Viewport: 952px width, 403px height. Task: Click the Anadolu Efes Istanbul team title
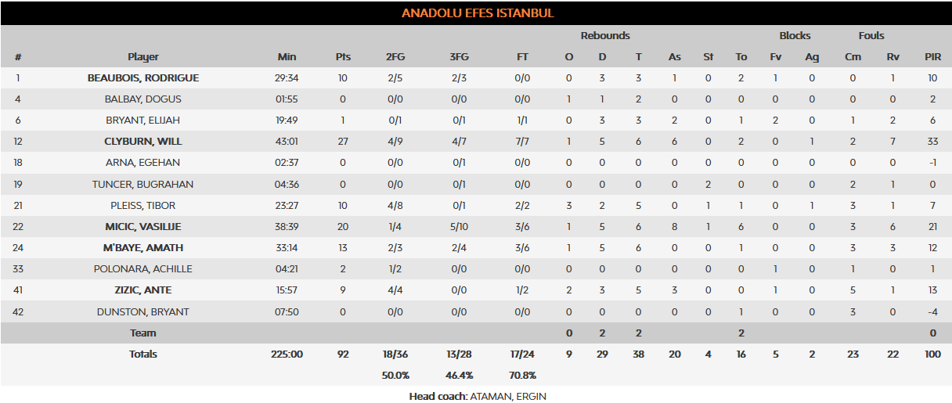point(478,13)
